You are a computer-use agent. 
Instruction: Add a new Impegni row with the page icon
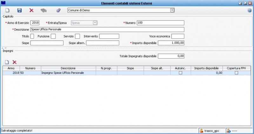(x=7, y=62)
